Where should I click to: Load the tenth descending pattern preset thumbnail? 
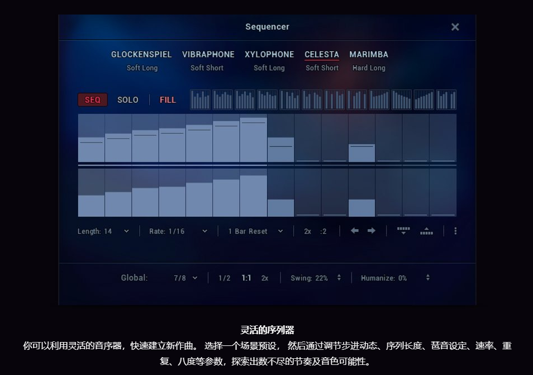pos(402,99)
